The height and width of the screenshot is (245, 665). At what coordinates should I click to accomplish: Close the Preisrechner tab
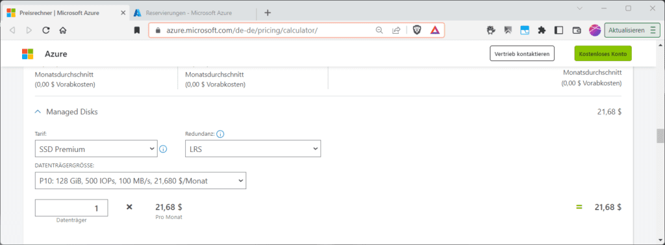(123, 13)
